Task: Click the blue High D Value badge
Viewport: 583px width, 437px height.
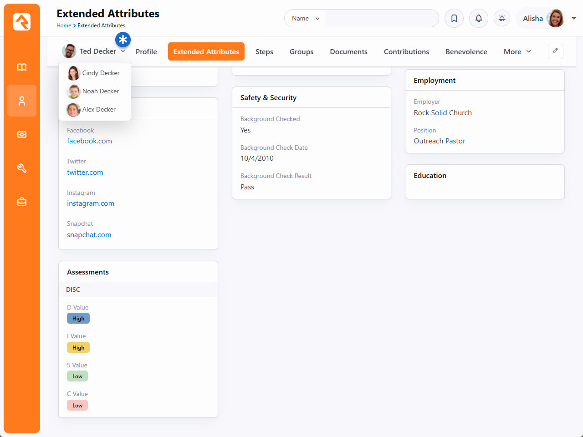Action: tap(78, 319)
